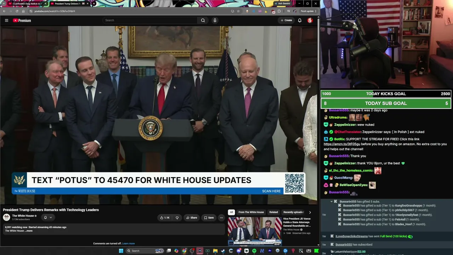Open the browser Extensions puzzle icon

[x=279, y=11]
